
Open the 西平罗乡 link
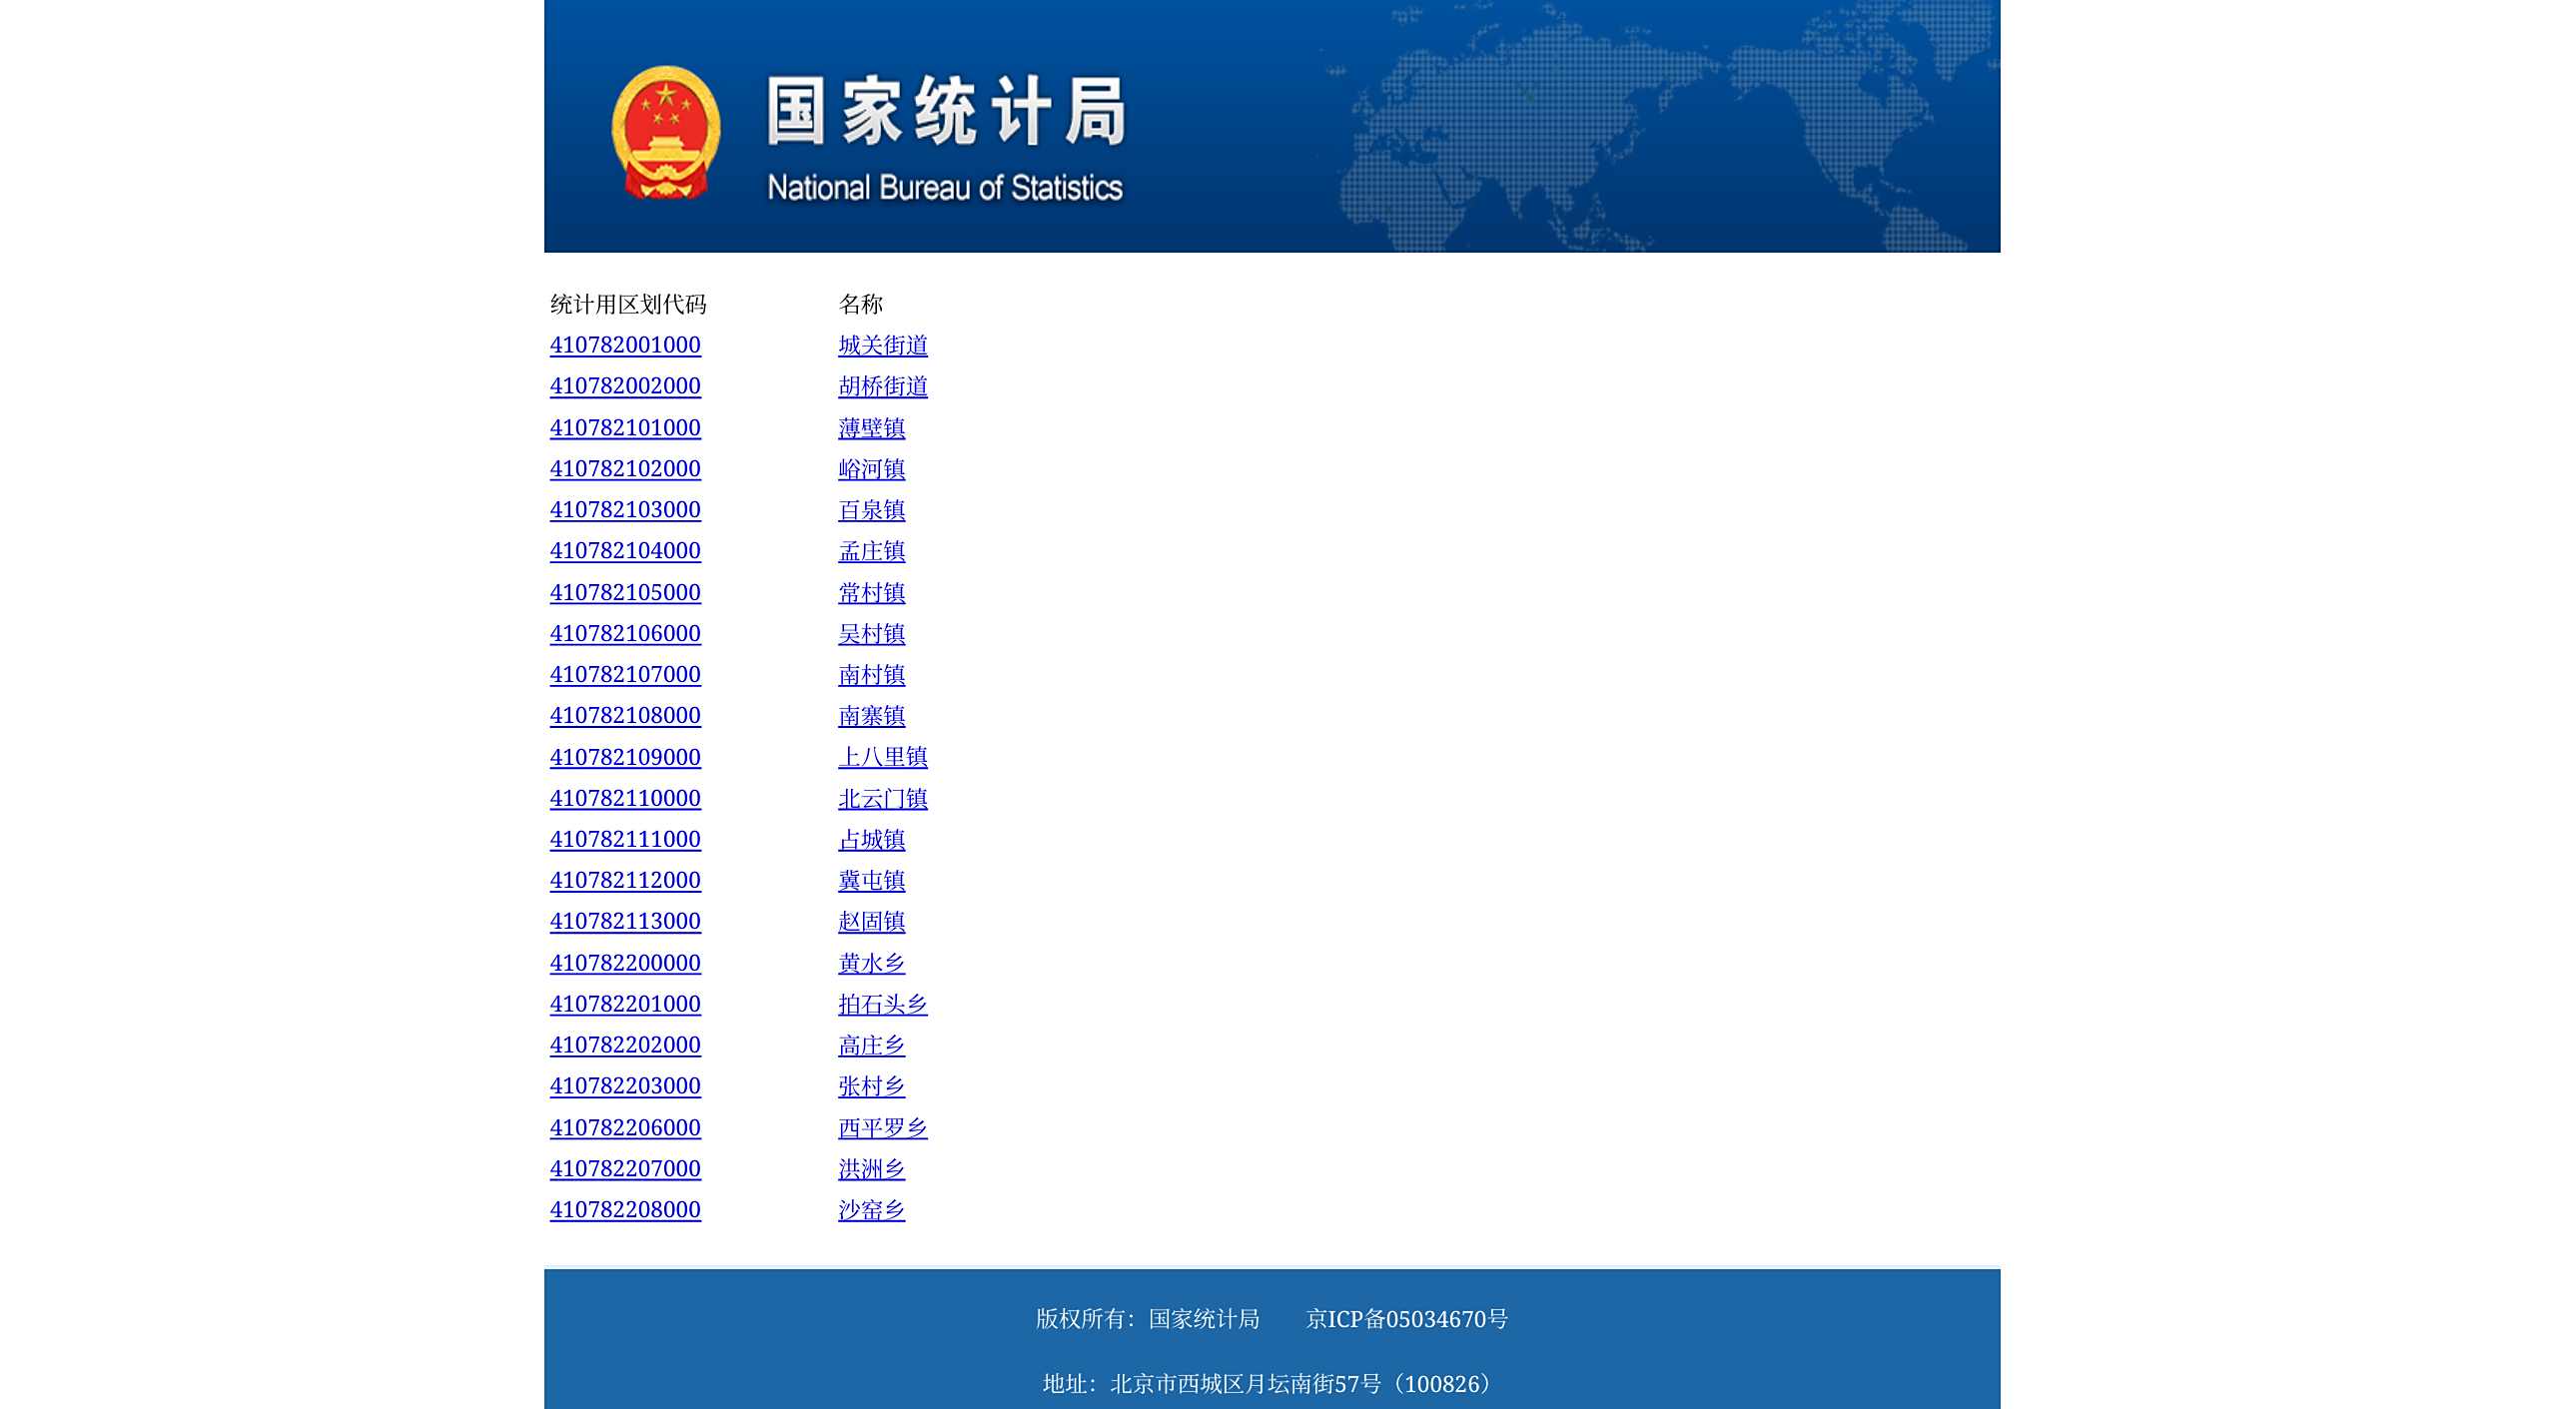(x=883, y=1128)
